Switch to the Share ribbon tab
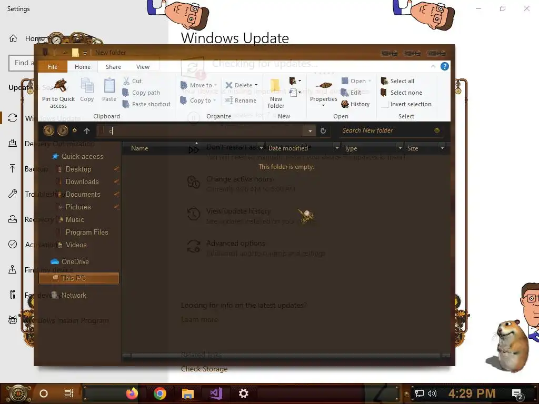Screen dimensions: 539x404 [x=113, y=67]
